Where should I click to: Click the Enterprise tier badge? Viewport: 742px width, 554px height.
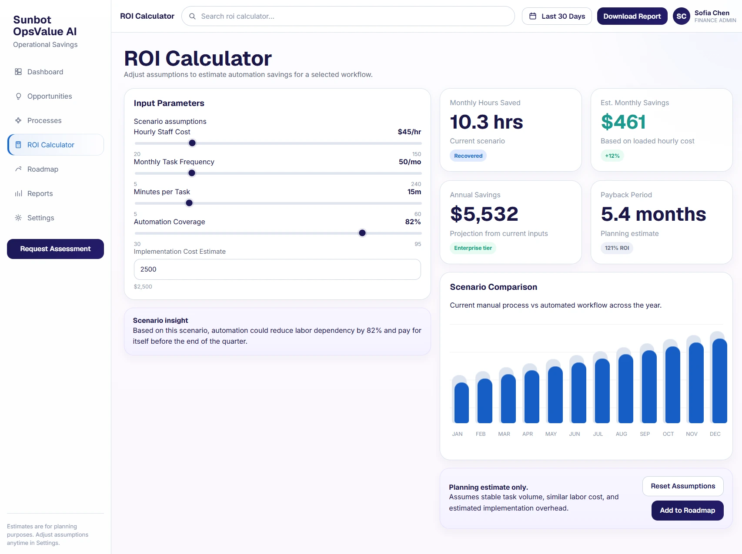coord(473,248)
